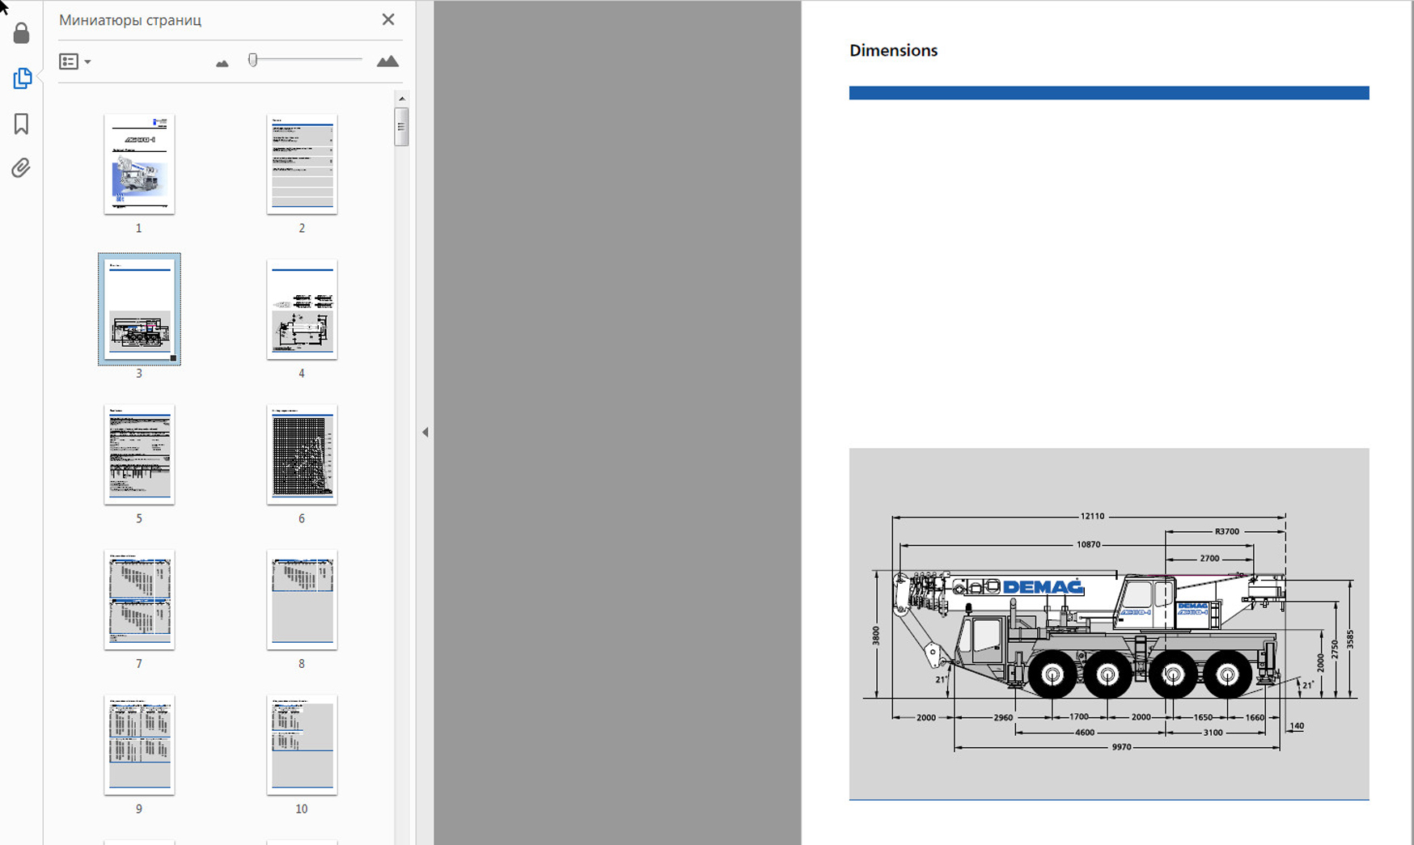Click the enlarge thumbnail size icon
This screenshot has width=1414, height=845.
(387, 61)
